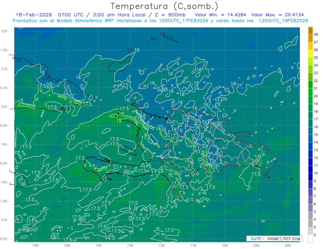Viewport: 323px width, 249px height.
Task: Click the color legend label 28
Action: click(316, 35)
